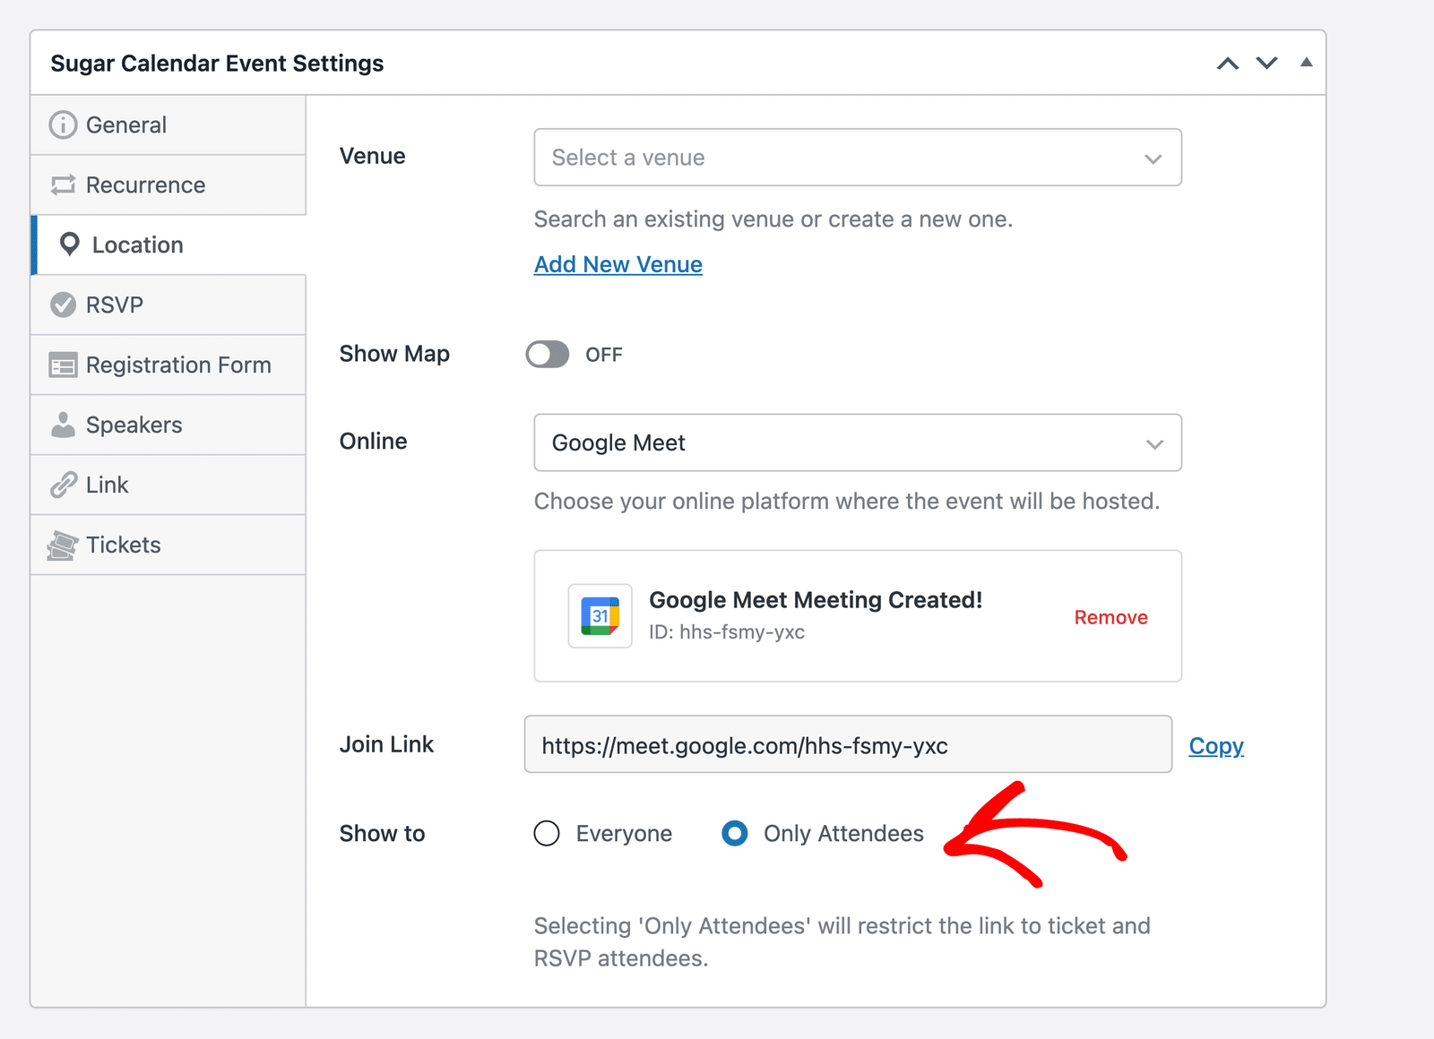The height and width of the screenshot is (1039, 1434).
Task: Click the Add New Venue link
Action: click(618, 264)
